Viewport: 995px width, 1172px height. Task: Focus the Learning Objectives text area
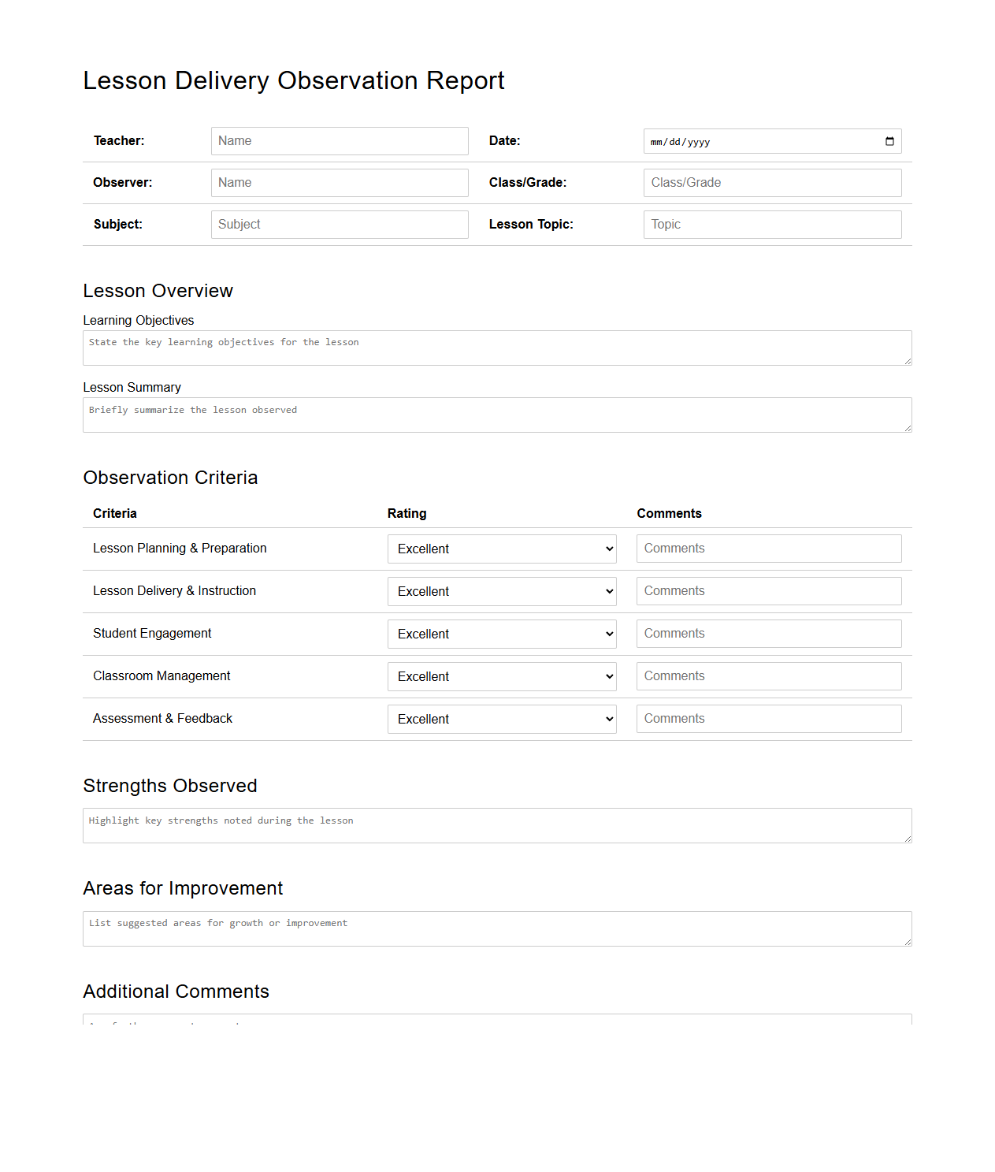click(x=496, y=347)
